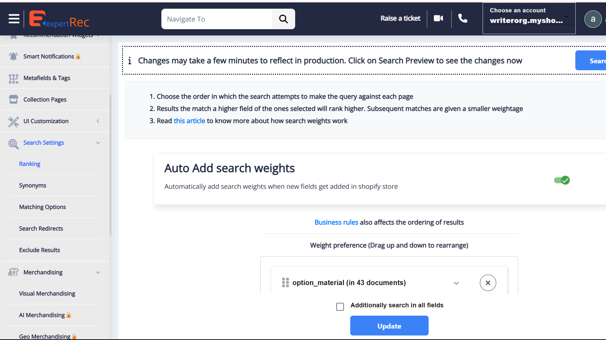The image size is (606, 340).
Task: Click the magnifier search icon button
Action: pyautogui.click(x=283, y=19)
